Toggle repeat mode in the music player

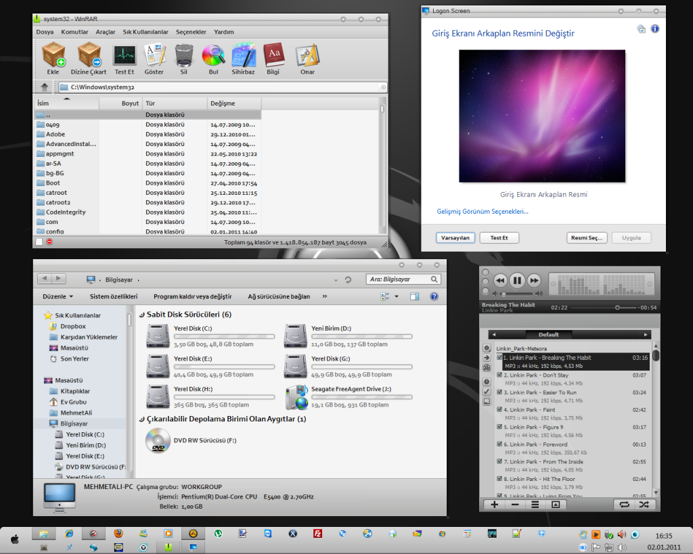pos(624,505)
